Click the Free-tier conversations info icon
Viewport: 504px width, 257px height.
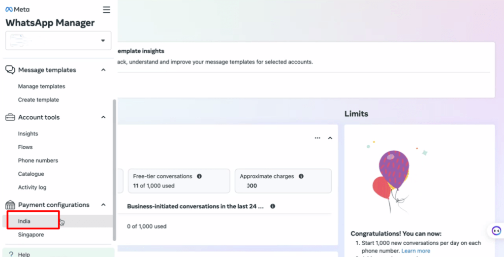tap(199, 176)
